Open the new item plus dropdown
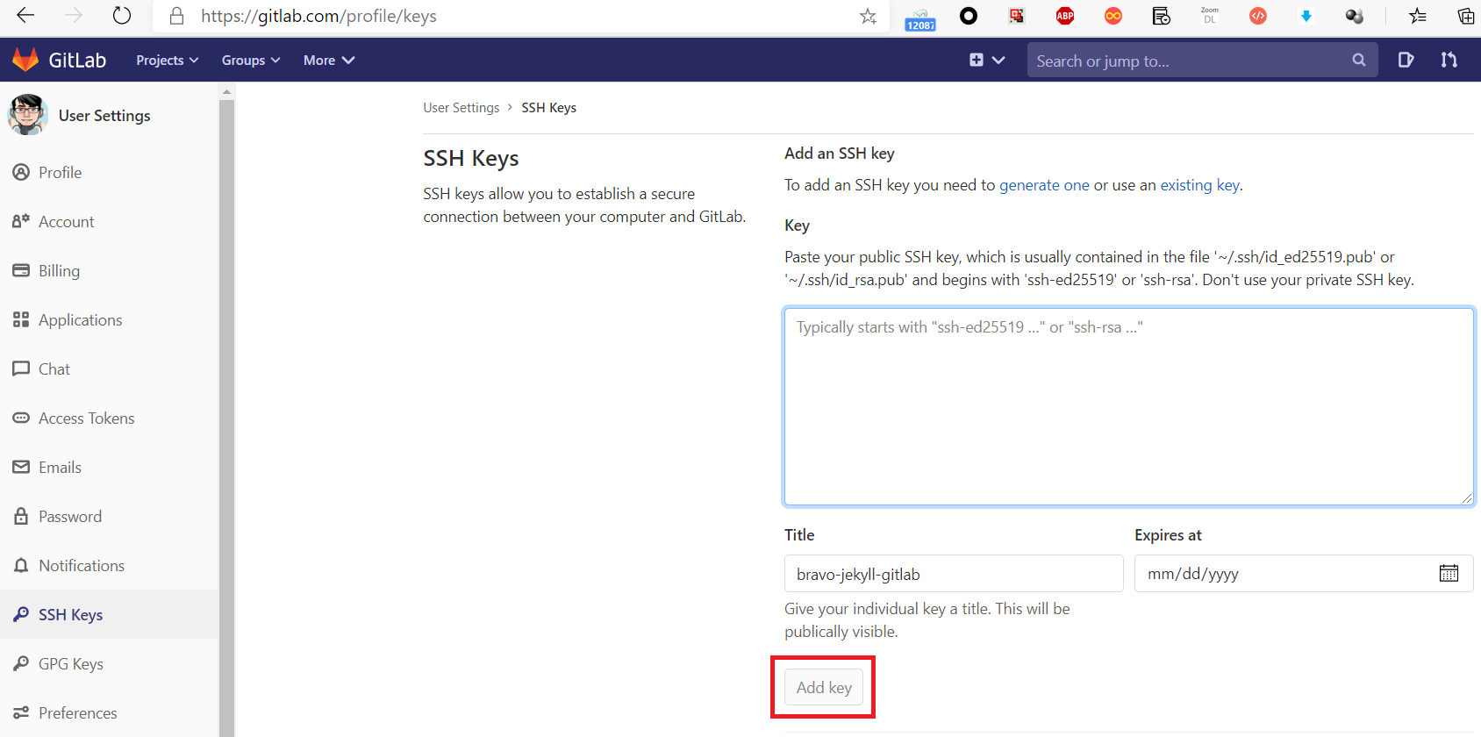Screen dimensions: 1481x737 click(x=986, y=60)
